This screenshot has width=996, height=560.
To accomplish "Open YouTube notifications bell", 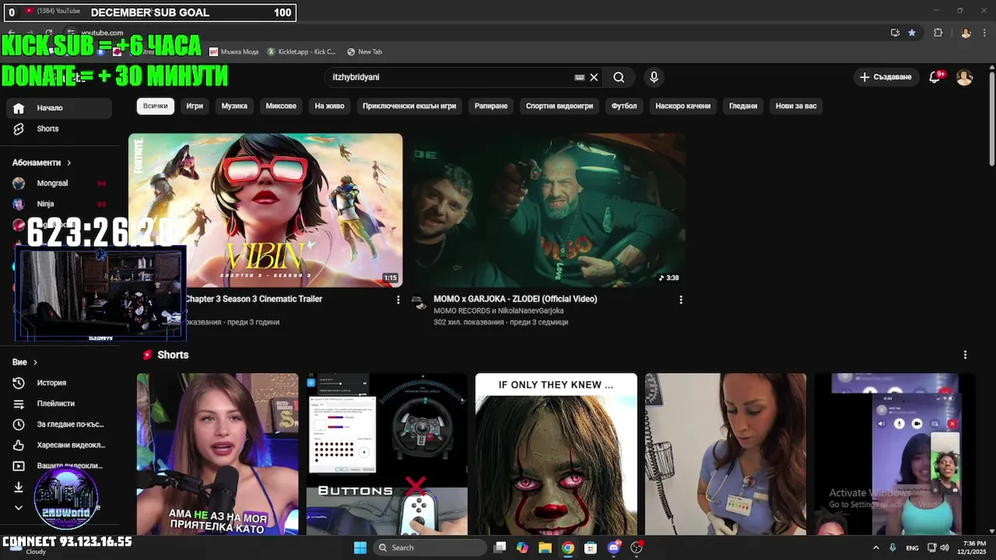I will 935,77.
